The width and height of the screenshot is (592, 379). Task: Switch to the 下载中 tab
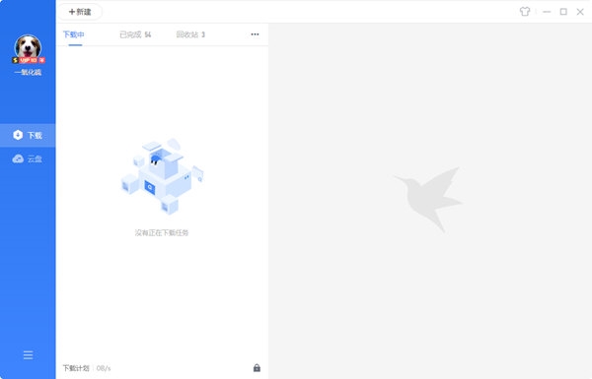tap(74, 34)
